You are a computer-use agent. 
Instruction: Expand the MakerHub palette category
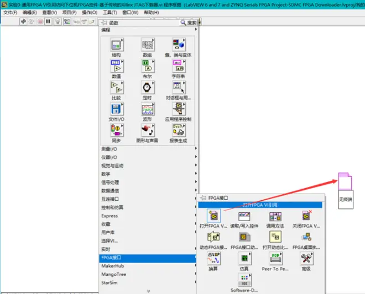click(x=149, y=266)
